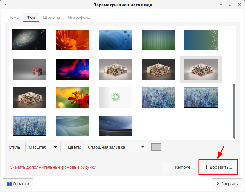This screenshot has width=245, height=192.
Task: Choose the pink and blue abstract wallpaper
Action: (x=72, y=69)
